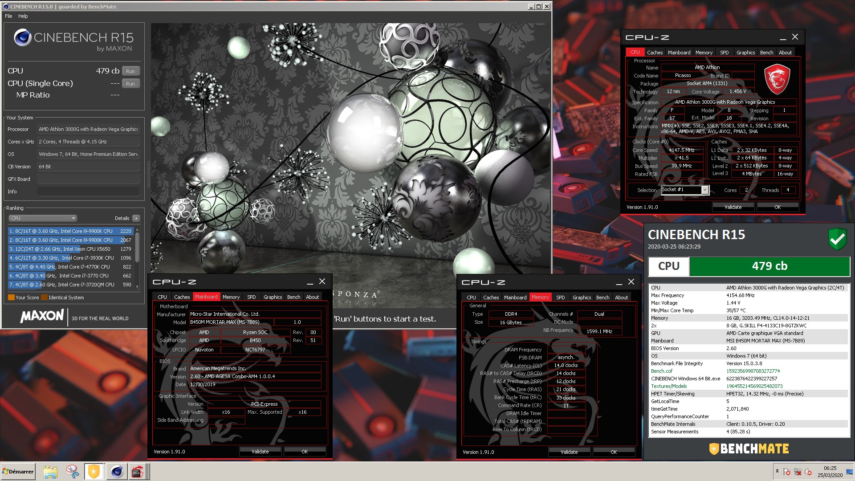855x481 pixels.
Task: Open the taskbar clock and date
Action: [x=830, y=472]
